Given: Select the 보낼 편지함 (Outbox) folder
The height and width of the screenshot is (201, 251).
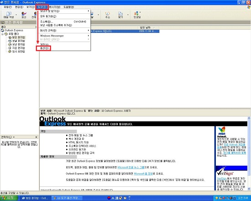Looking at the screenshot, I should [x=19, y=41].
